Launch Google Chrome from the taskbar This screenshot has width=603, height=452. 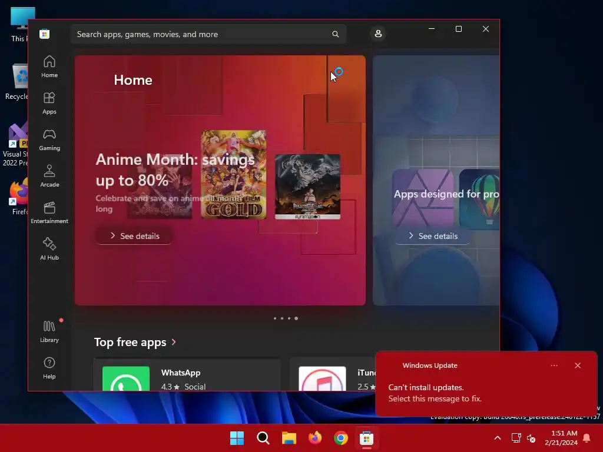[x=341, y=438]
